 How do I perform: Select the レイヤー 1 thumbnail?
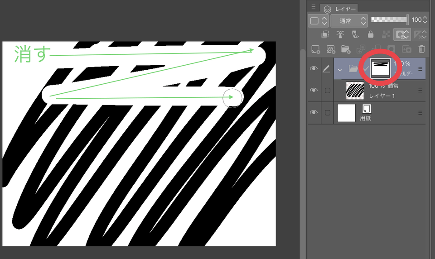355,91
